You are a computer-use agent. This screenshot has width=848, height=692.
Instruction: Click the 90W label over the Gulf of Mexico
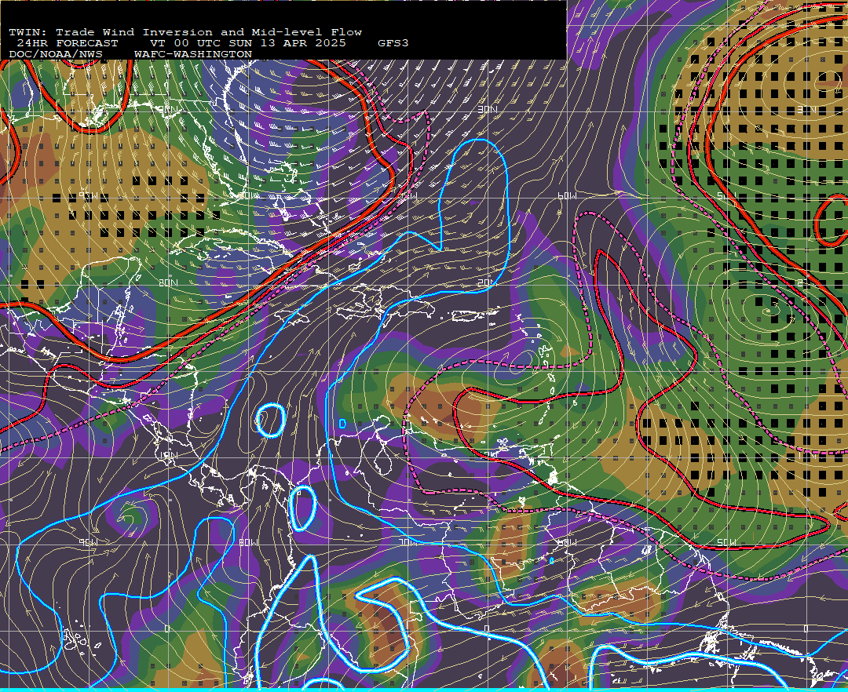point(89,195)
